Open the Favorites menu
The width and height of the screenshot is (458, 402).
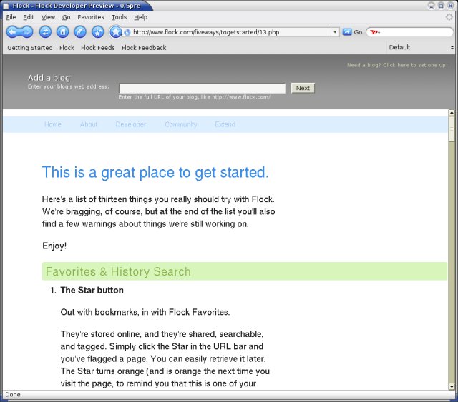click(x=91, y=17)
